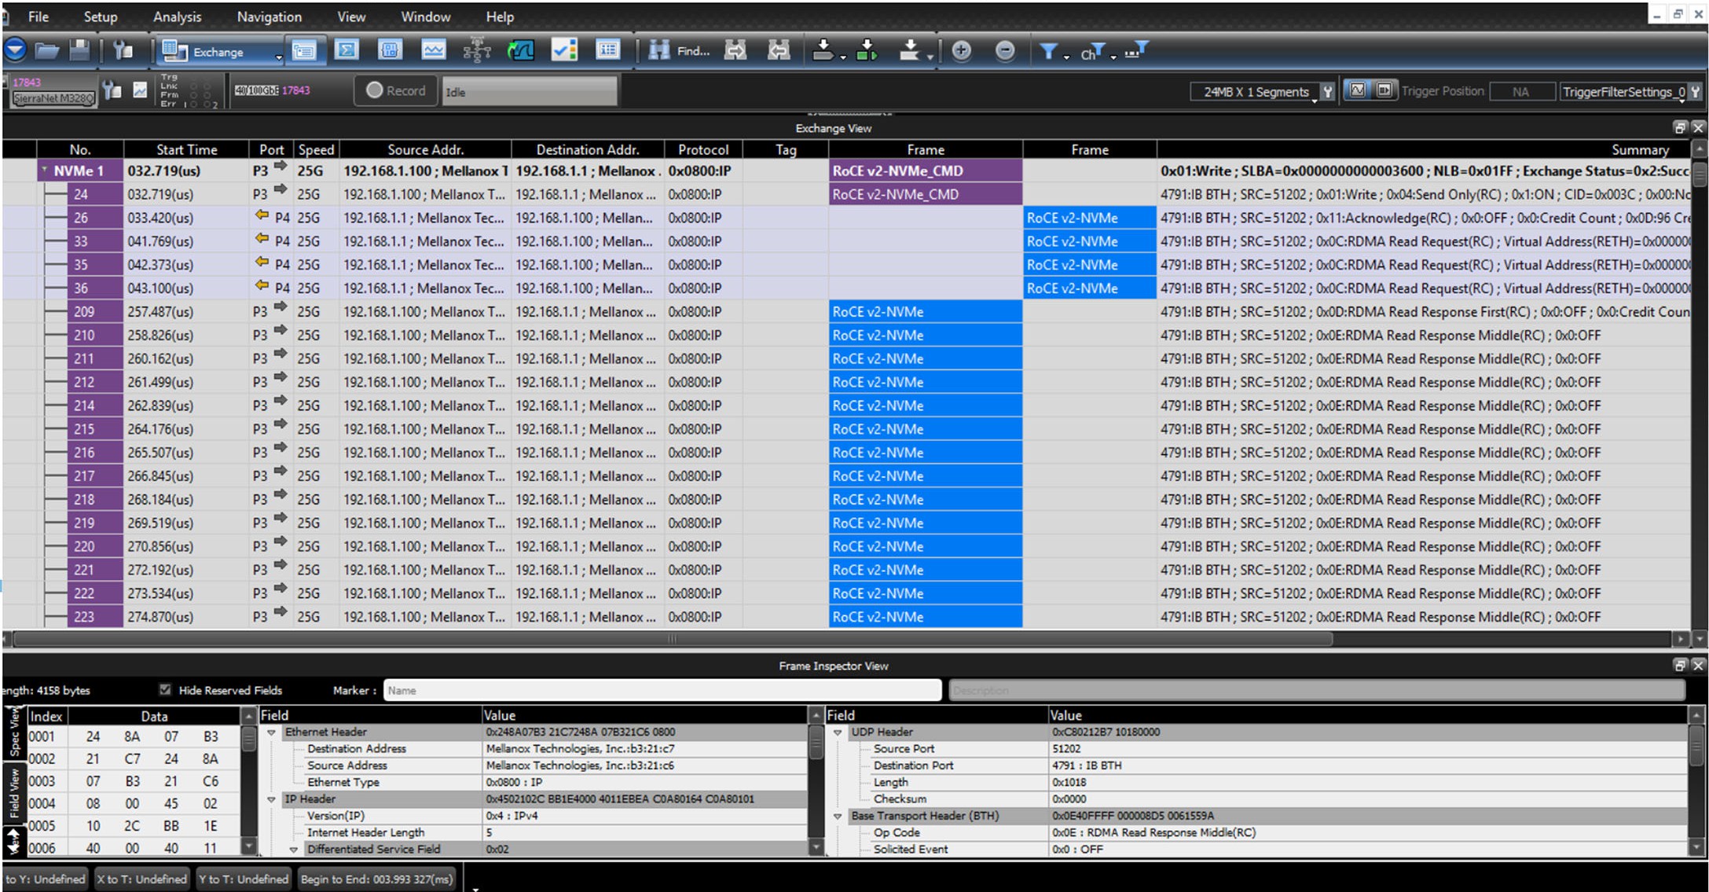1709x892 pixels.
Task: Click Find Next binoculars arrow icon
Action: (735, 51)
